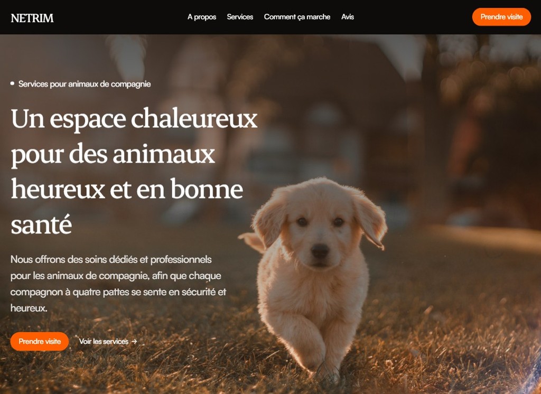Click the Prendre visite button below the paragraph
The image size is (541, 394).
coord(40,341)
